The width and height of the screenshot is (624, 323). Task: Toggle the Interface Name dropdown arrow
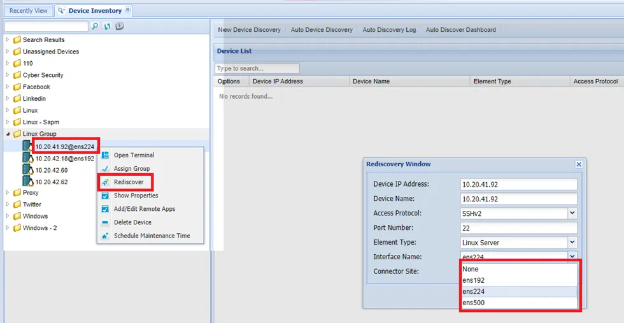[572, 255]
